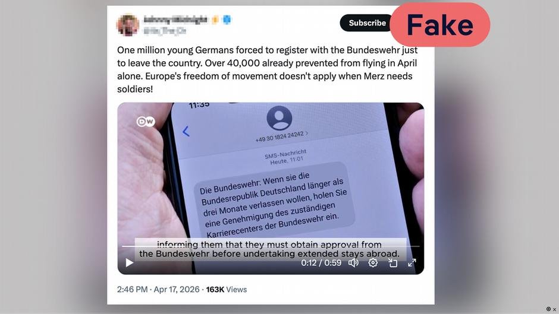The width and height of the screenshot is (559, 314).
Task: Click the blurred account handle
Action: [x=165, y=31]
